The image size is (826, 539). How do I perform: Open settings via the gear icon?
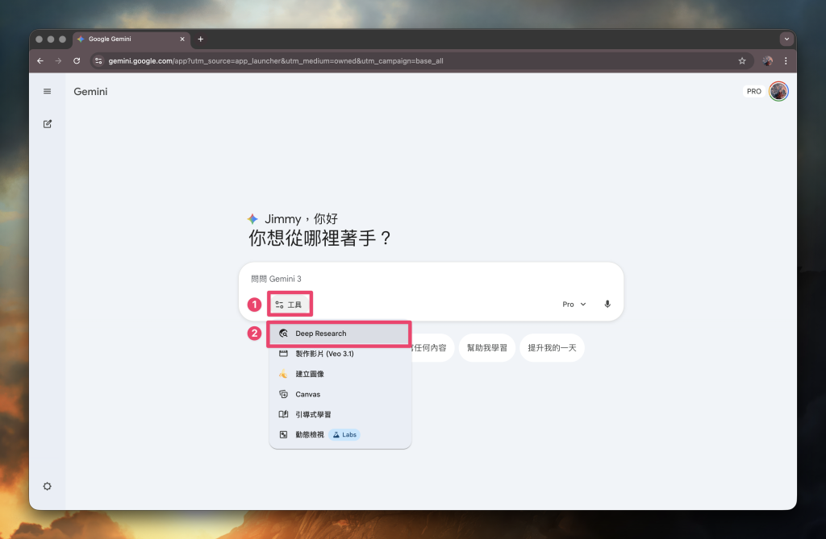tap(47, 486)
